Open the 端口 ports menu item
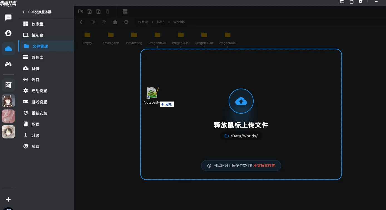386x210 pixels. pyautogui.click(x=46, y=80)
